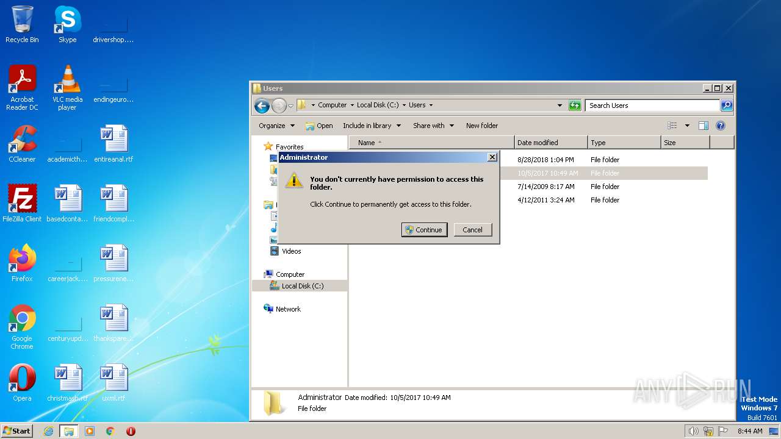The width and height of the screenshot is (781, 439).
Task: Select the row dated 8/28/2018 1:04 PM
Action: coord(528,160)
